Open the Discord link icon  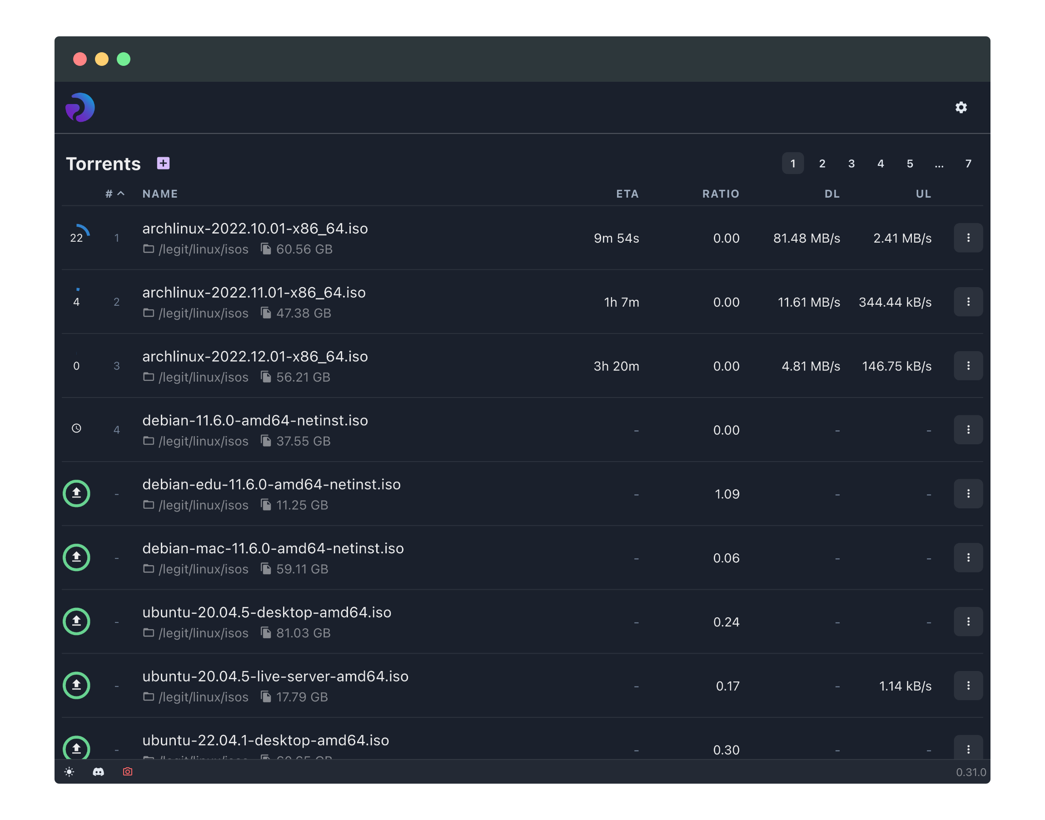[x=99, y=772]
